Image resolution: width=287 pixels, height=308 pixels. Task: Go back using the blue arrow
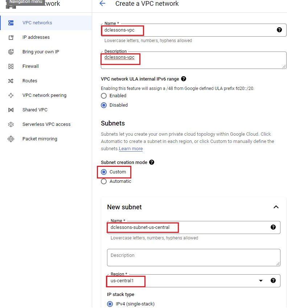click(x=103, y=3)
